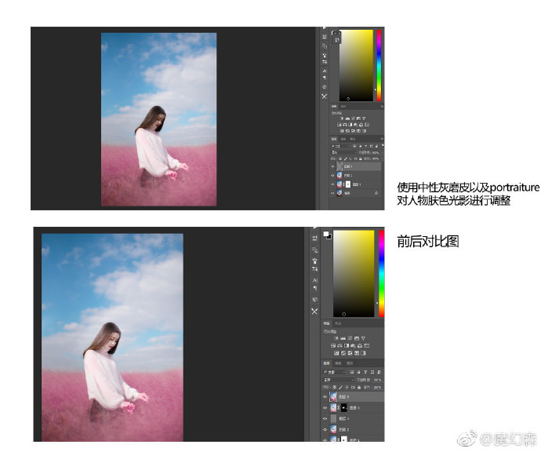This screenshot has width=541, height=452.
Task: Hide the gray-filled layer in lower screenshot
Action: coord(325,418)
